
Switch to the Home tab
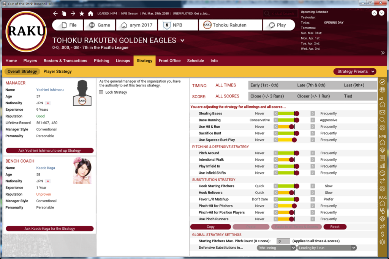tap(11, 61)
